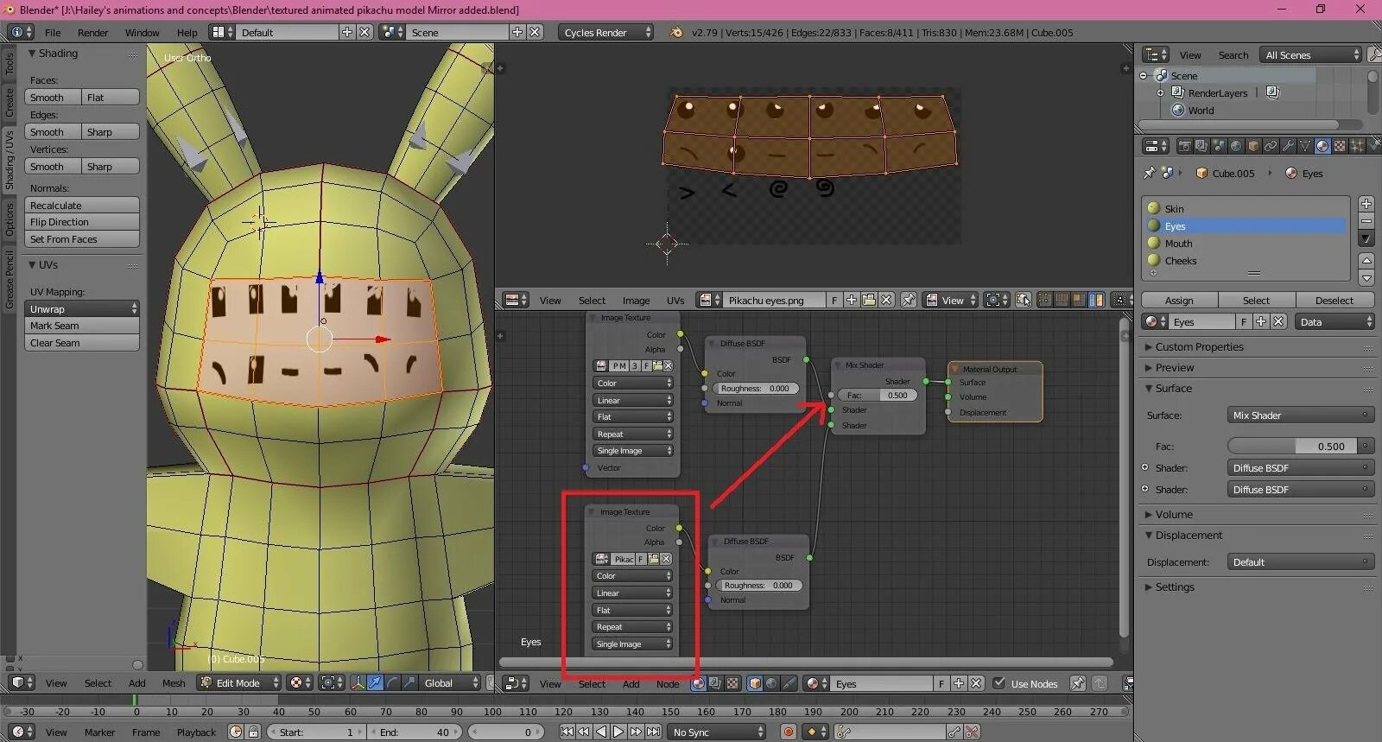Open the Global orientation dropdown
1382x742 pixels.
(450, 682)
